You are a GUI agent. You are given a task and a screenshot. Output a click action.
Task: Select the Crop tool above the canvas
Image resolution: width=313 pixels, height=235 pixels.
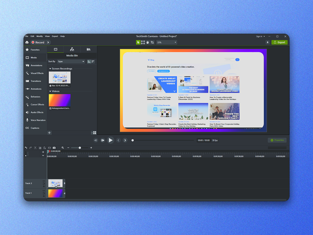tap(152, 42)
